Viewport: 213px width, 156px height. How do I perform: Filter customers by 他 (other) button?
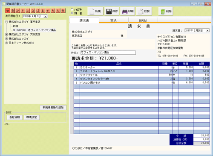63,11
